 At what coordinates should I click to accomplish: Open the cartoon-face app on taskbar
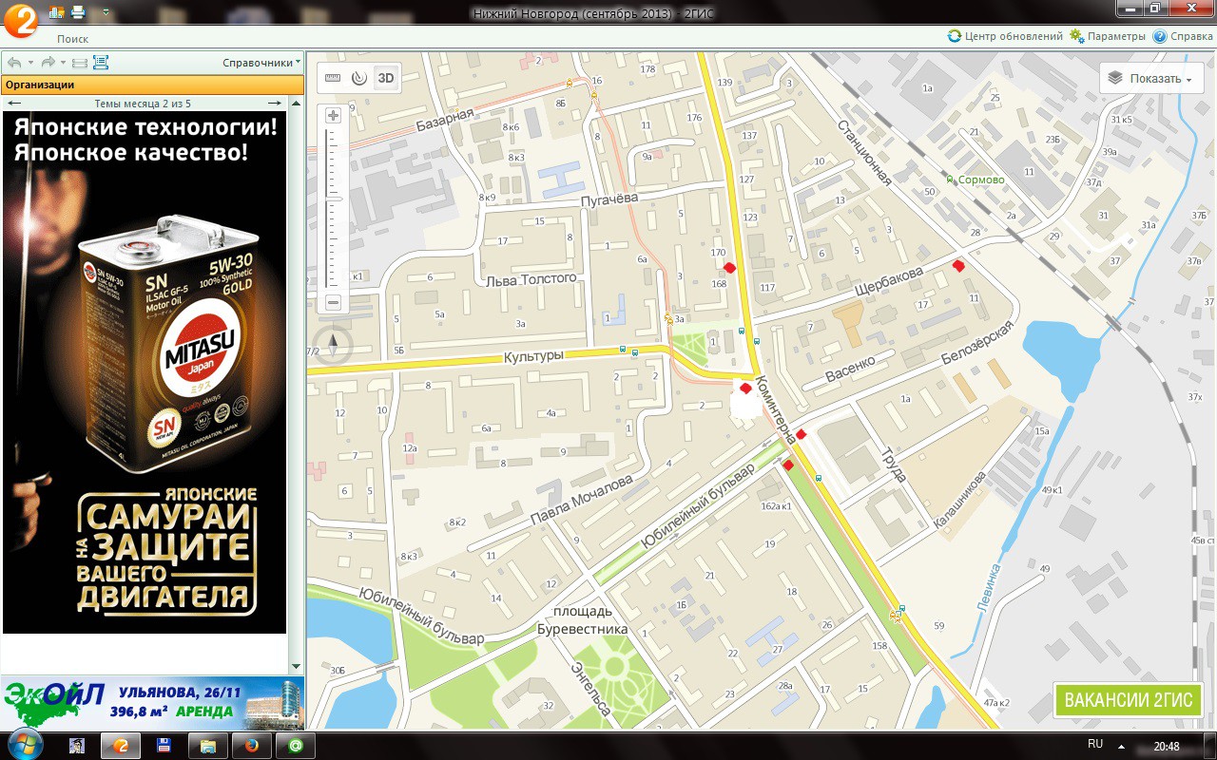[78, 746]
